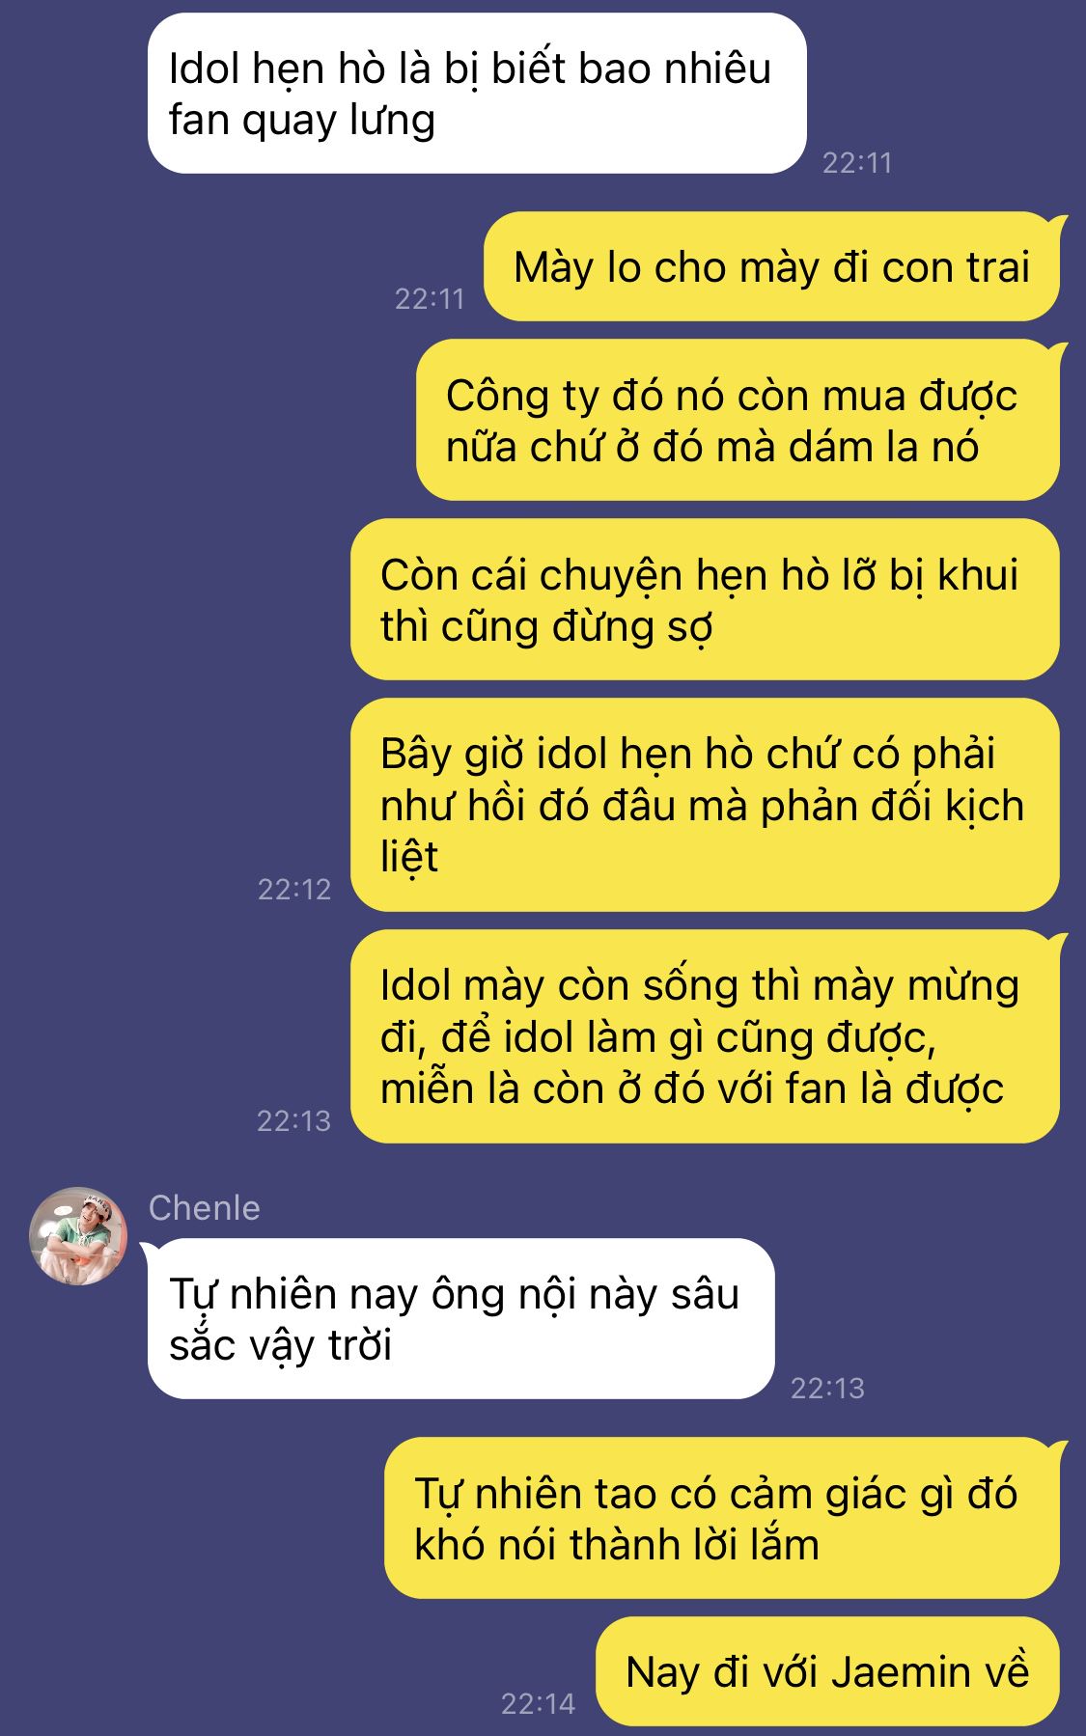Screen dimensions: 1086x1736
Task: Click the words 'fan quay lưng' in the top bubble
Action: coord(302,122)
